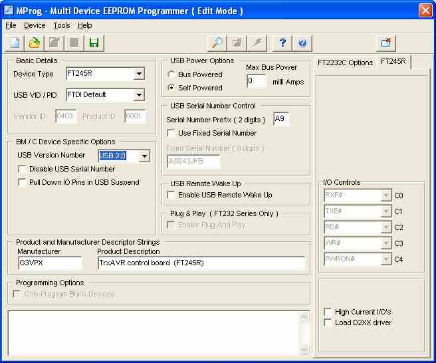Click the Max Bus Power input field
The image size is (436, 363).
(x=256, y=81)
